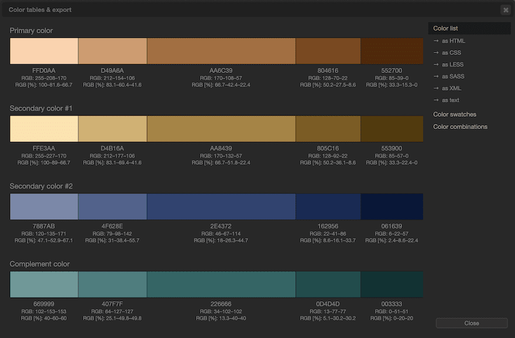Click the Close button

(471, 323)
